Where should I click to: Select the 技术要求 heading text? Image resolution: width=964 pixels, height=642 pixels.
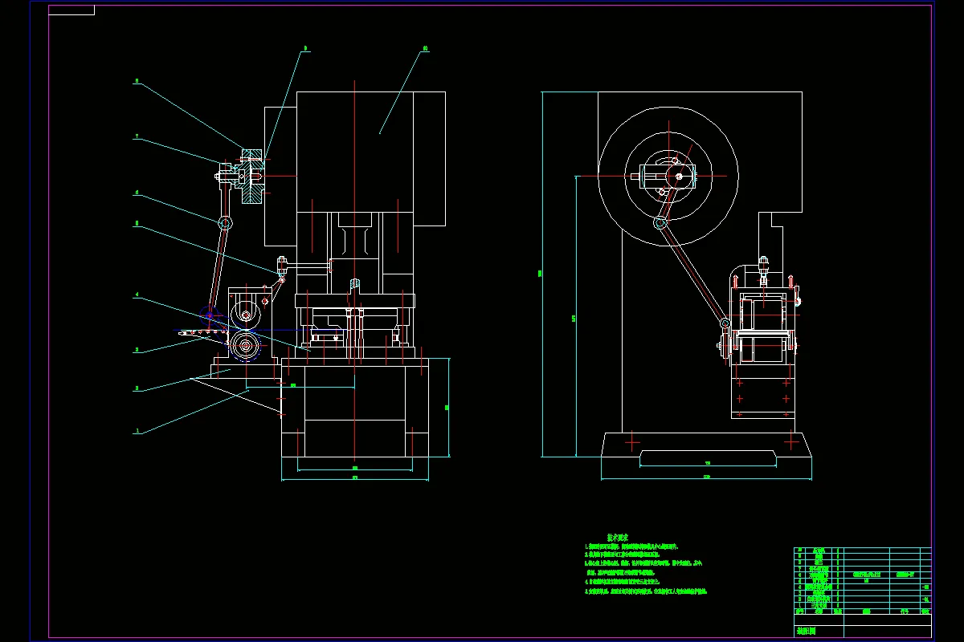coord(617,538)
